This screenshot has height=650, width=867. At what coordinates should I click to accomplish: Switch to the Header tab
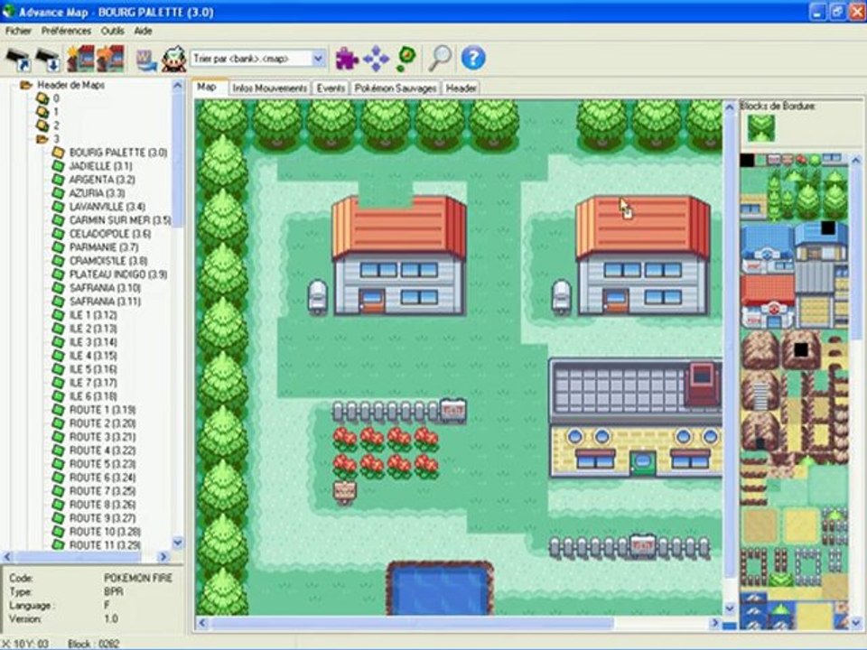click(x=461, y=88)
